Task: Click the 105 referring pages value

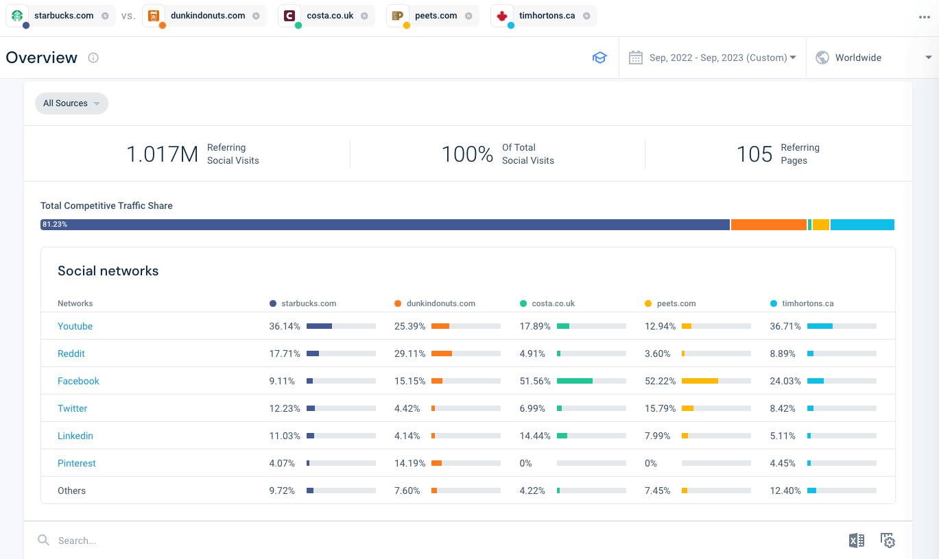Action: pyautogui.click(x=754, y=154)
